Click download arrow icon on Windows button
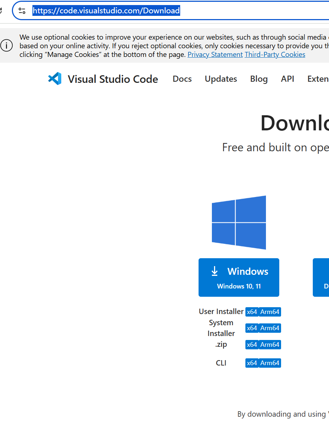Viewport: 329px width, 421px height. pos(214,271)
